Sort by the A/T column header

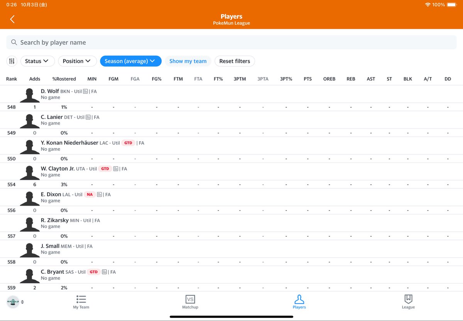click(428, 79)
